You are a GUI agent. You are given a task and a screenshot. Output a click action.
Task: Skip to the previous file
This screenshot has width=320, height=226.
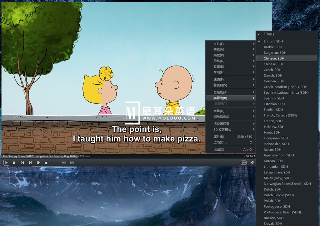[22, 163]
